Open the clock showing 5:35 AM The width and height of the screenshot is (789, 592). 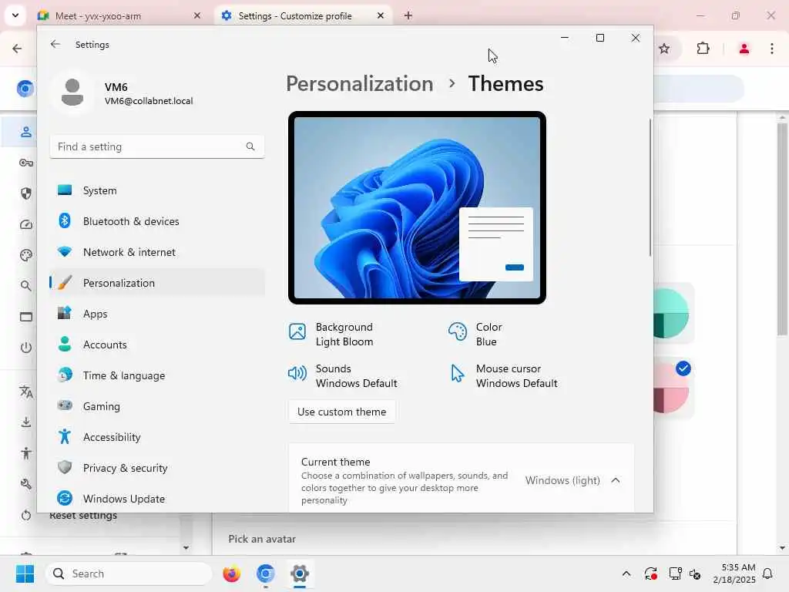734,573
